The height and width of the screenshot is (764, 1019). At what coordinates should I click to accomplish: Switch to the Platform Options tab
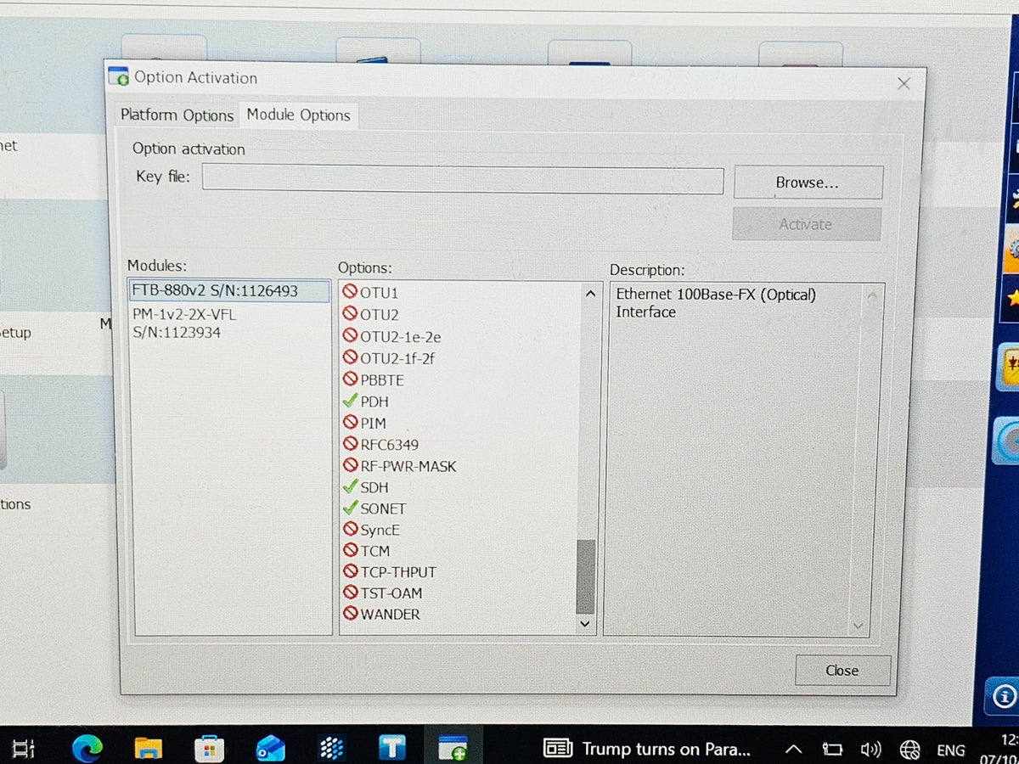click(x=177, y=115)
